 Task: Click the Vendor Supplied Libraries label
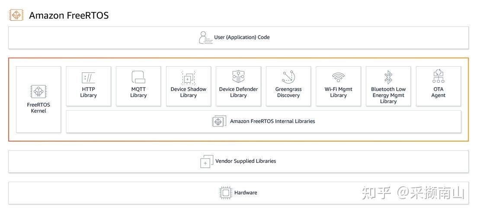point(246,161)
